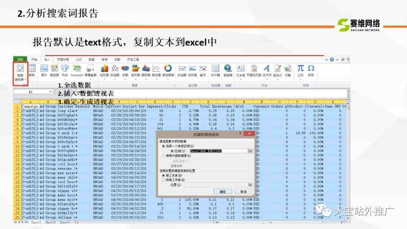Click row header 7
This screenshot has width=407, height=229.
[17, 133]
